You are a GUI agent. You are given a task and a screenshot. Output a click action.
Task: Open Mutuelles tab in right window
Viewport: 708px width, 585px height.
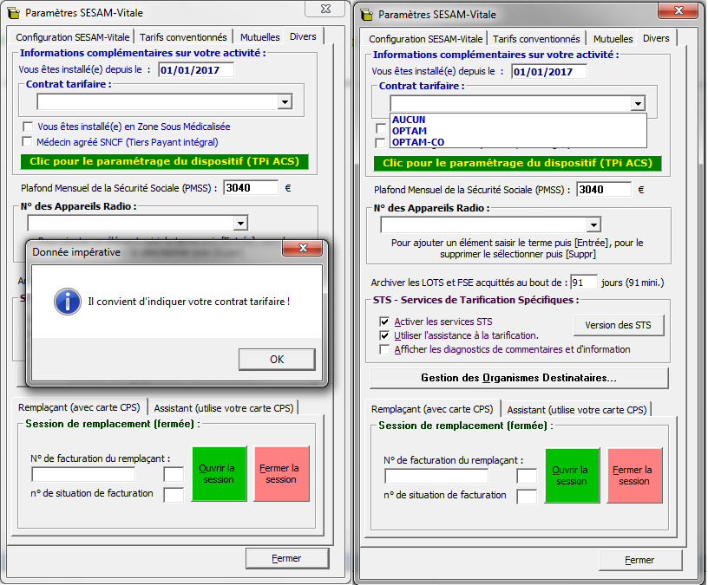[613, 39]
